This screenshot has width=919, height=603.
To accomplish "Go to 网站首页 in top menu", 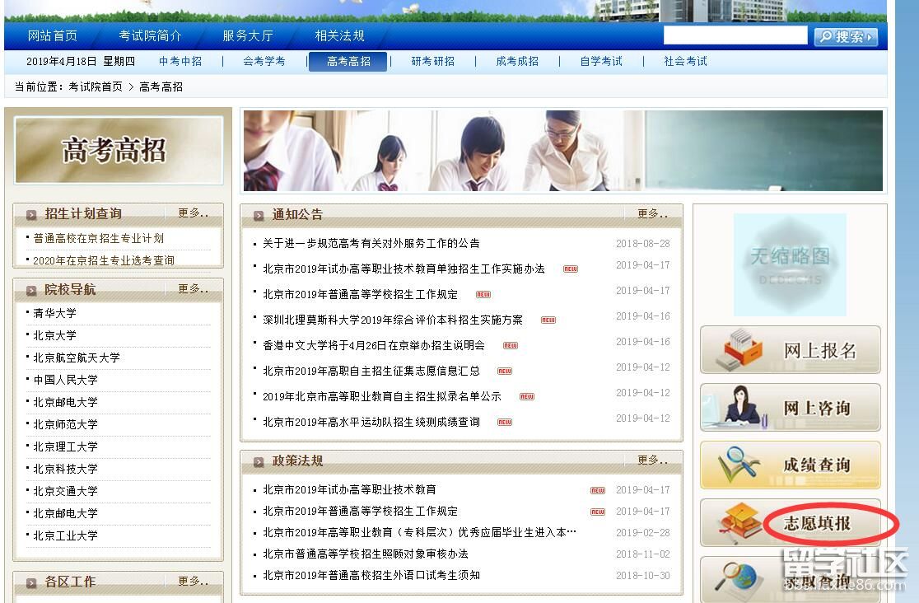I will pos(53,36).
